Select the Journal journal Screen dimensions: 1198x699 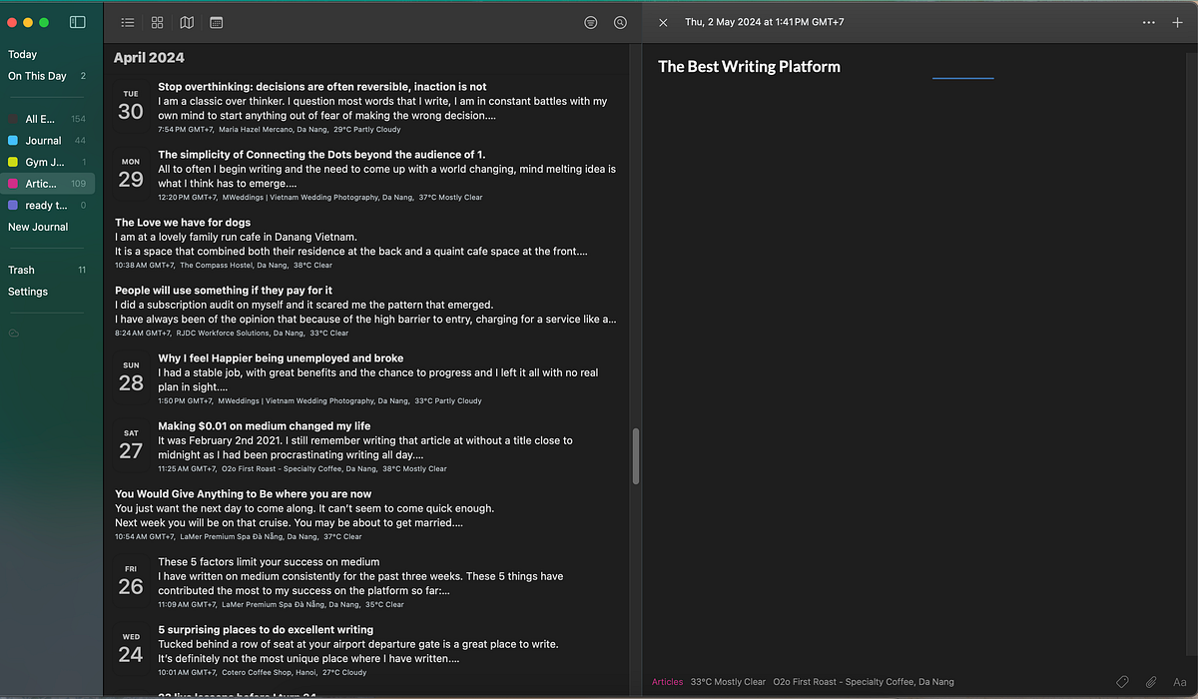[48, 141]
